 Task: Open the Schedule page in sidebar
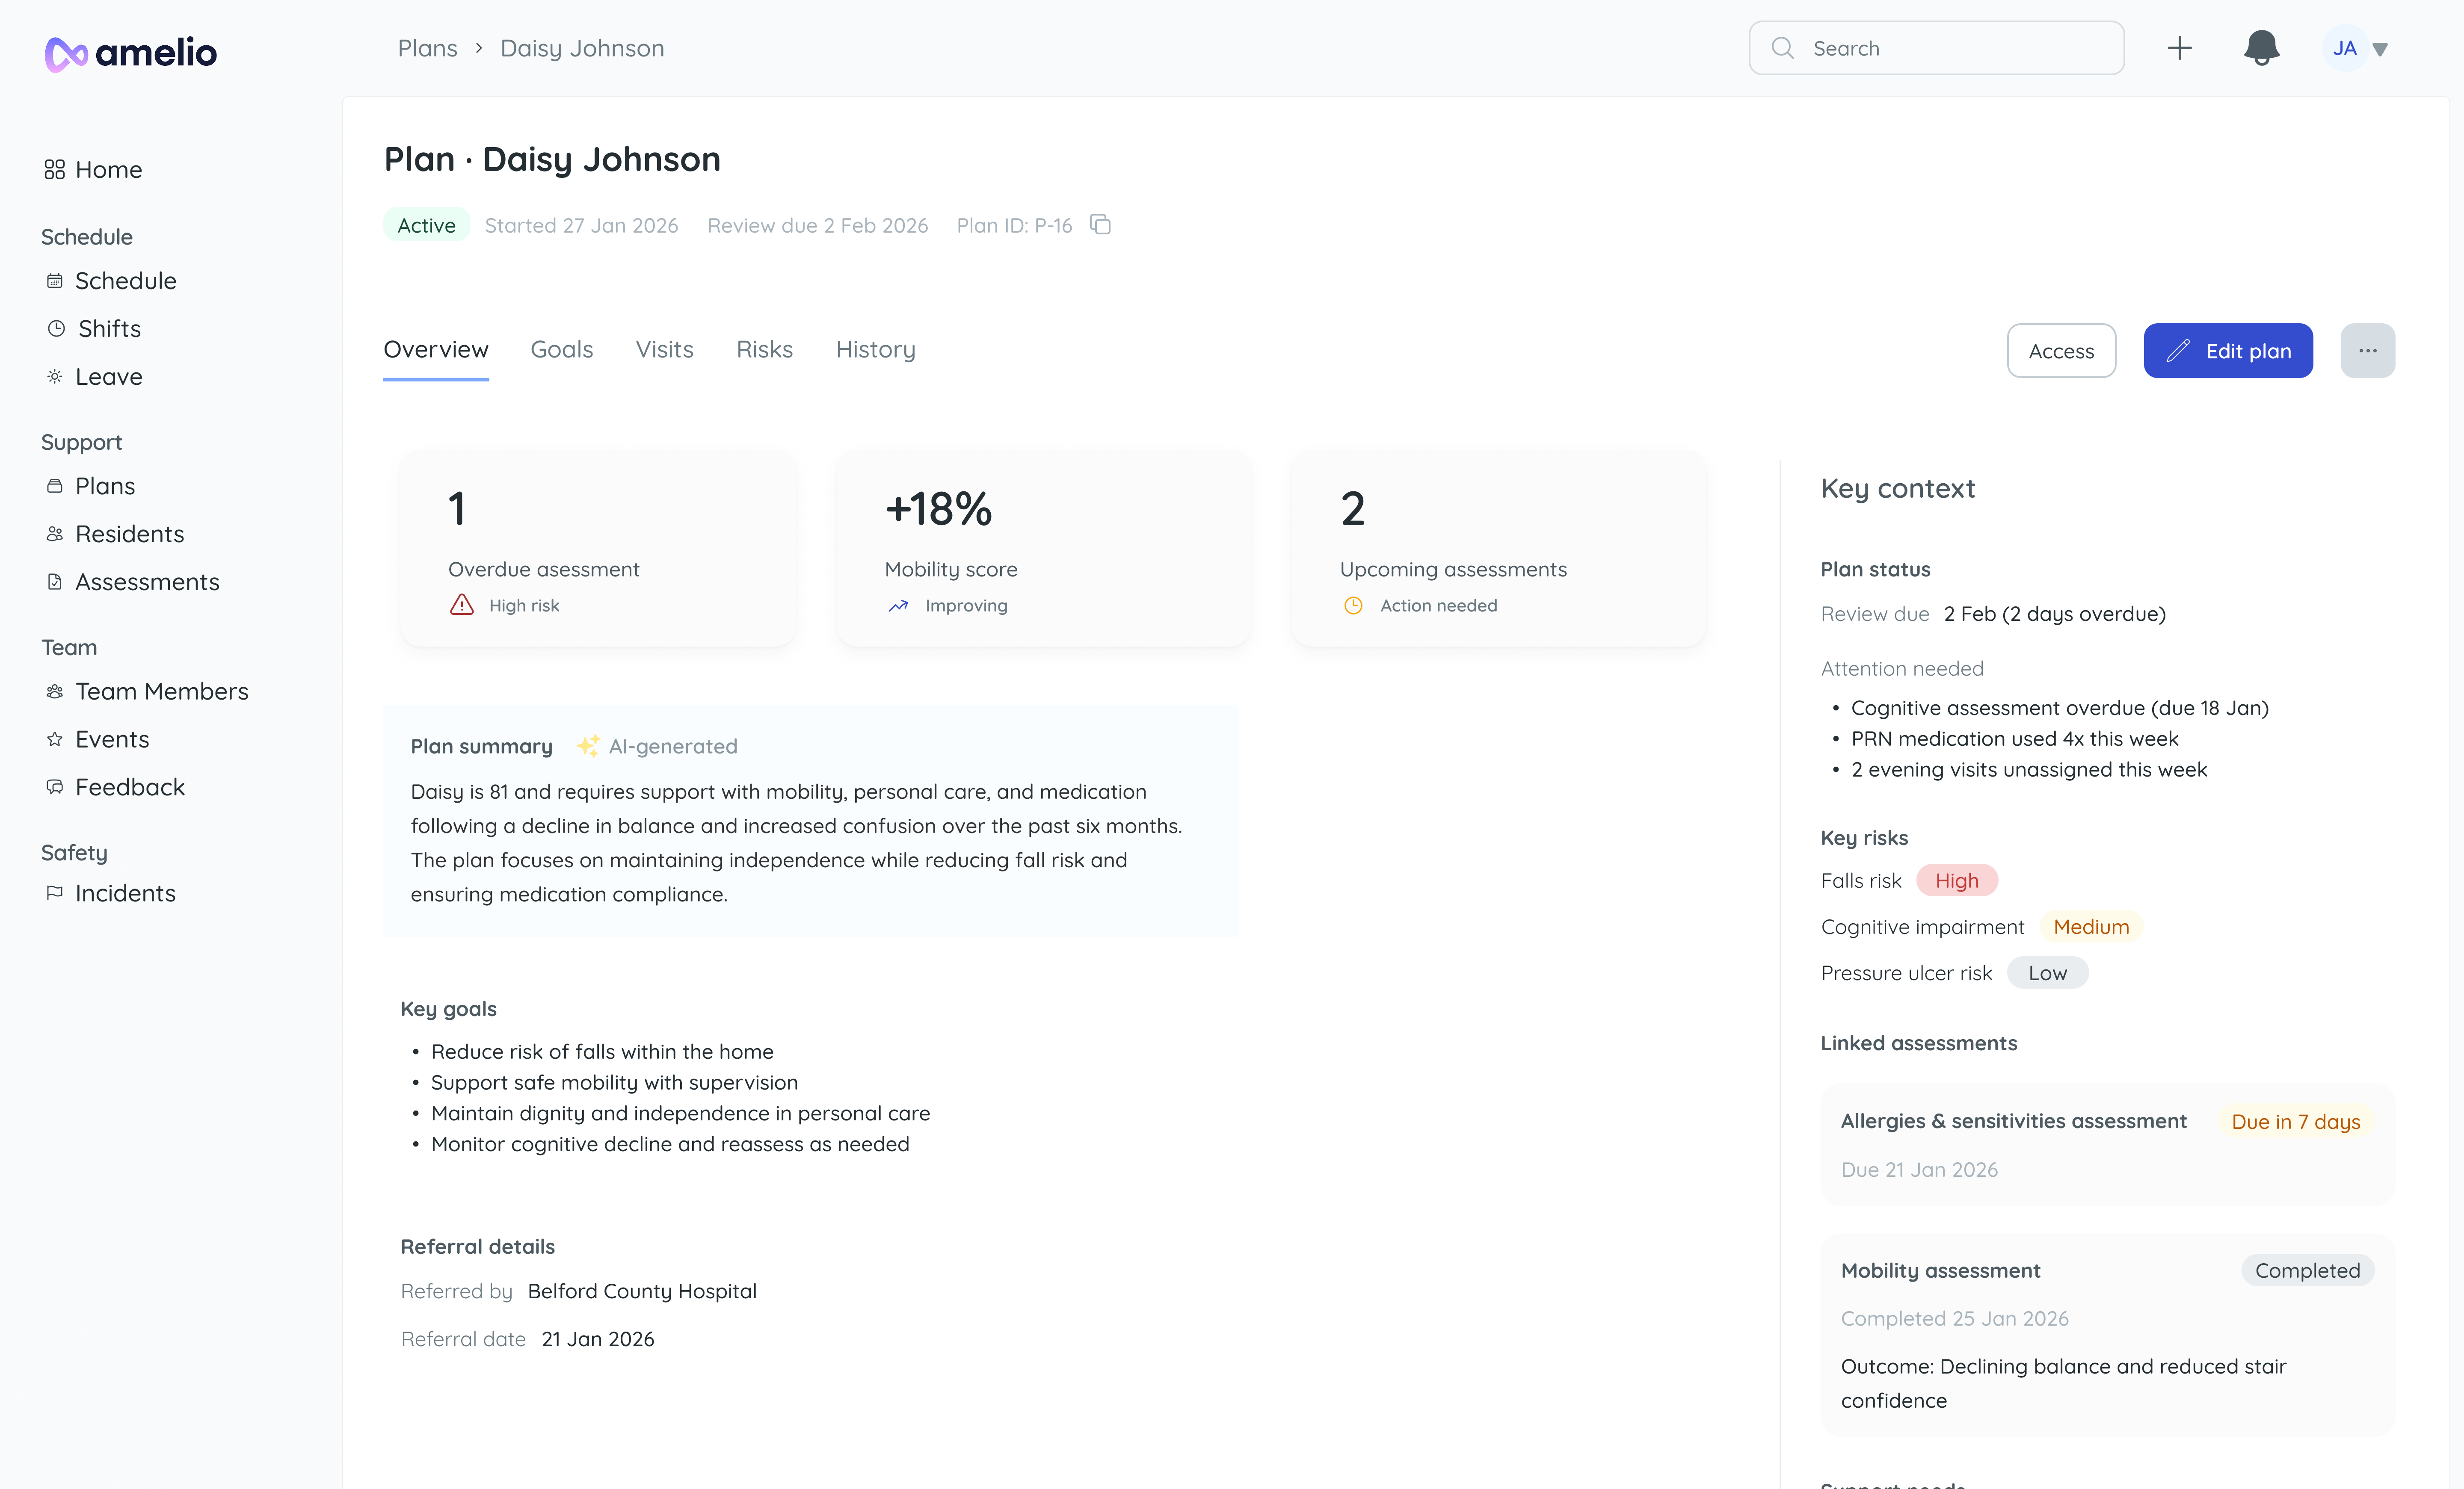[110, 281]
